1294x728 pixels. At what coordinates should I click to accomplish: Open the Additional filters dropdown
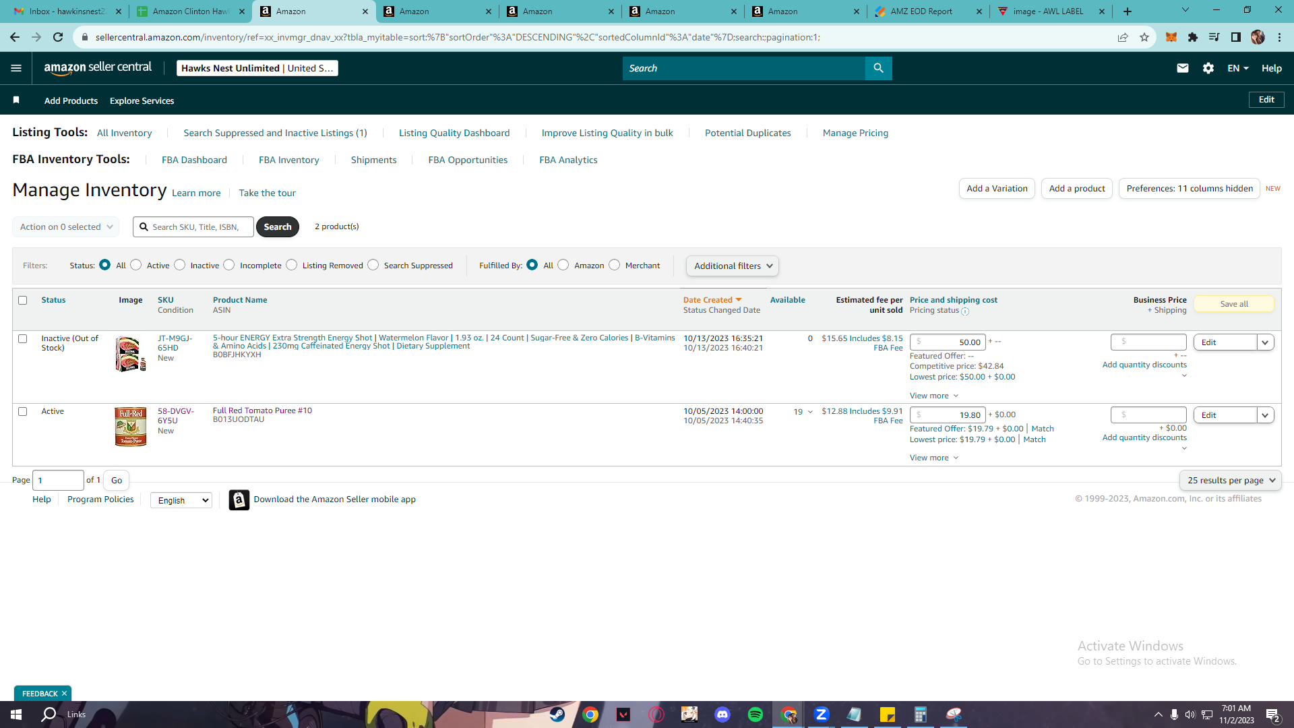pyautogui.click(x=733, y=266)
